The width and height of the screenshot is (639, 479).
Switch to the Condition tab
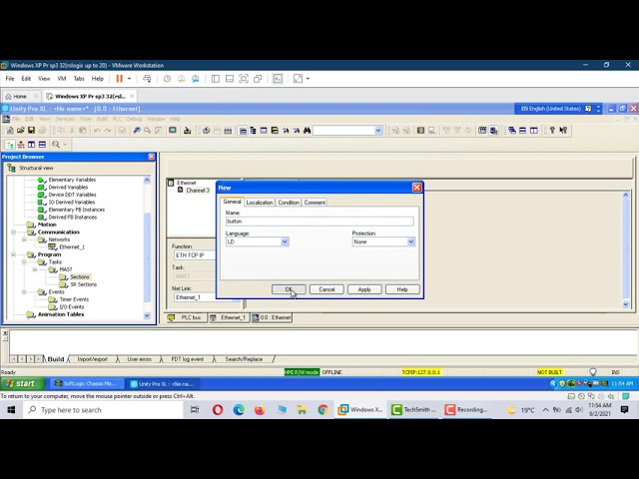click(x=289, y=203)
